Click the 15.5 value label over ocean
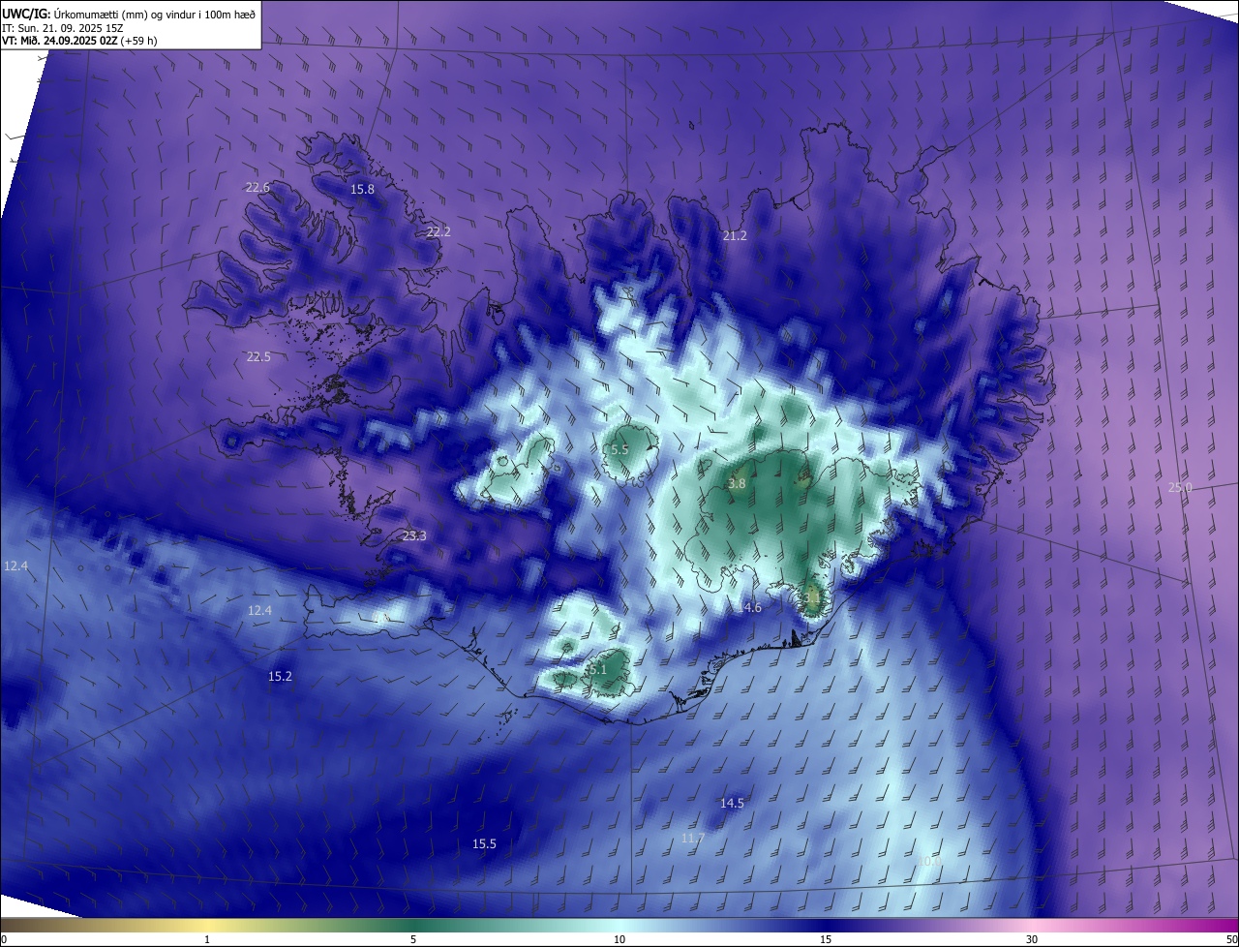Viewport: 1239px width, 947px height. (x=484, y=843)
